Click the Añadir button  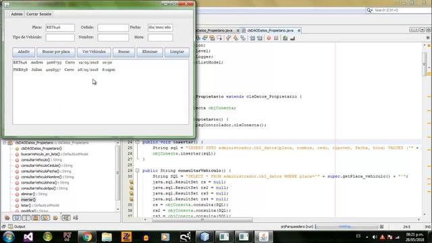pos(24,52)
